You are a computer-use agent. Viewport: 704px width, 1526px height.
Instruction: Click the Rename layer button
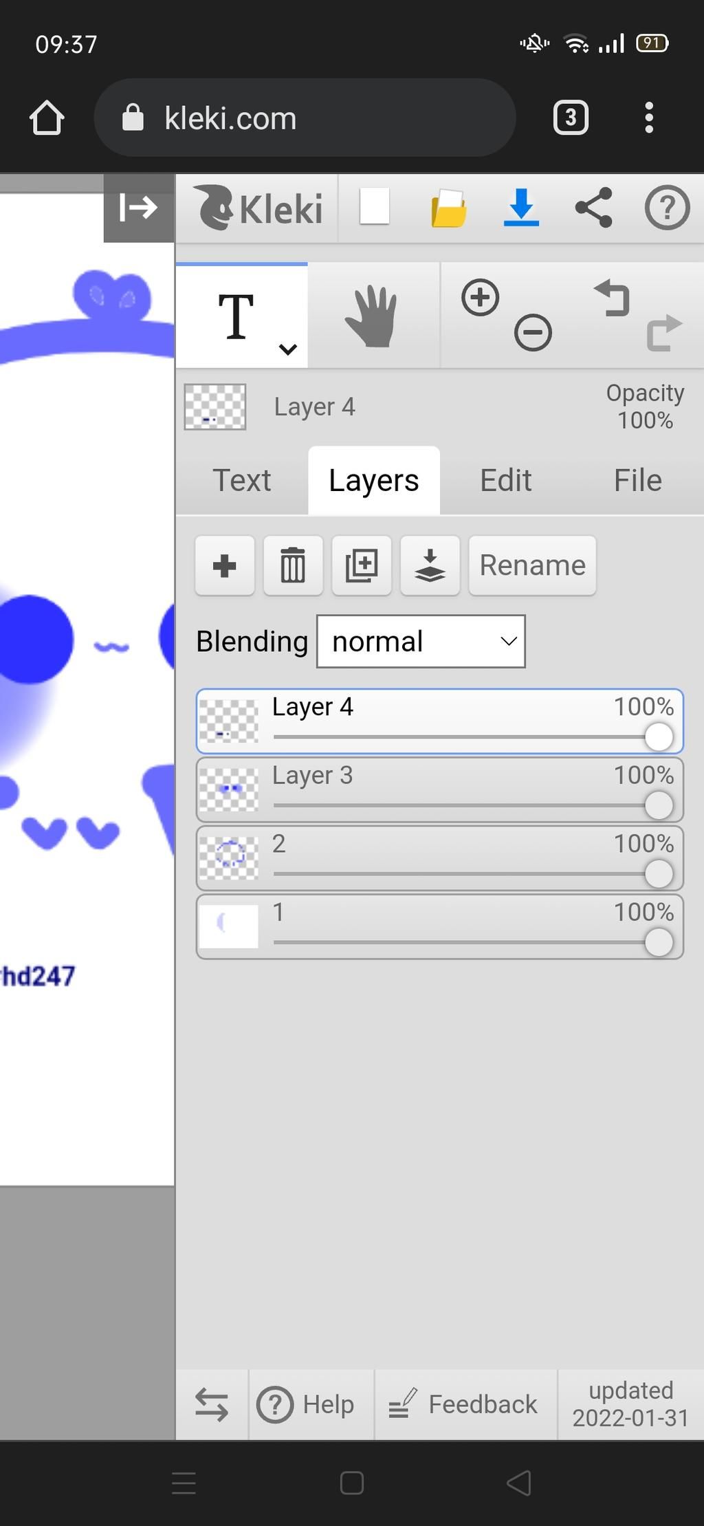(532, 565)
